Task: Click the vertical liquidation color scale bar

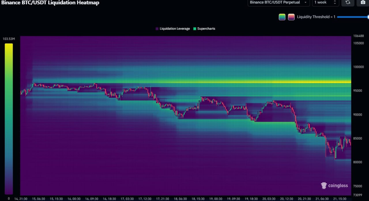Action: click(x=9, y=118)
